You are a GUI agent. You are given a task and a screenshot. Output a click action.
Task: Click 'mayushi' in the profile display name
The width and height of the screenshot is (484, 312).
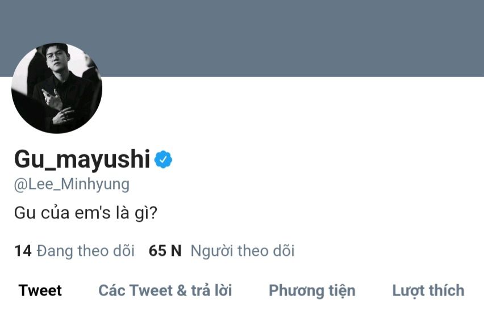[103, 159]
